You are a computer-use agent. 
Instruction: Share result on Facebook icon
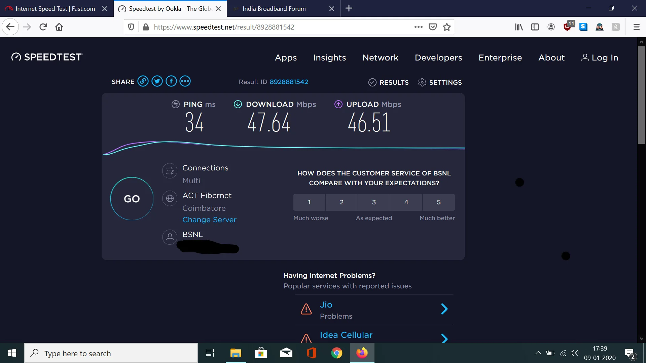coord(171,81)
